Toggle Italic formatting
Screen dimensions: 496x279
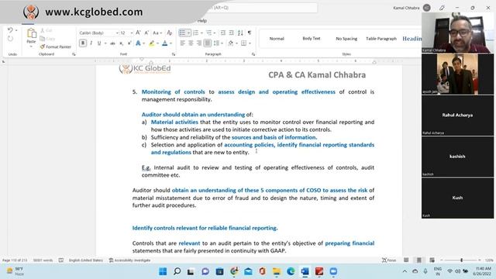click(x=91, y=43)
